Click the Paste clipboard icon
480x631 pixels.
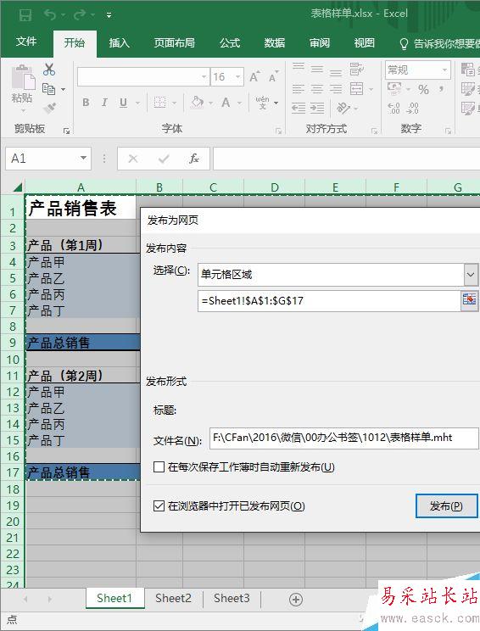(x=23, y=77)
